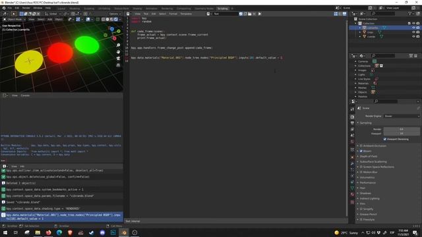Open the File menu
422x237 pixels.
[x=10, y=8]
